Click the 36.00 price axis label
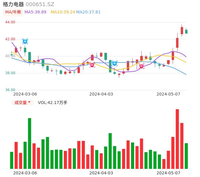This screenshot has width=200, height=177. (x=10, y=90)
